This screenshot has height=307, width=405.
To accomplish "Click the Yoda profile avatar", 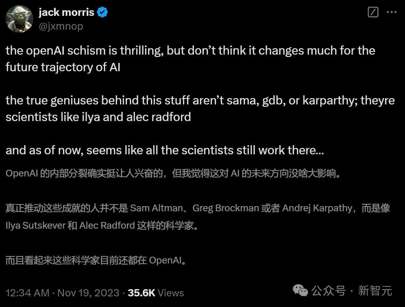I will [x=19, y=19].
